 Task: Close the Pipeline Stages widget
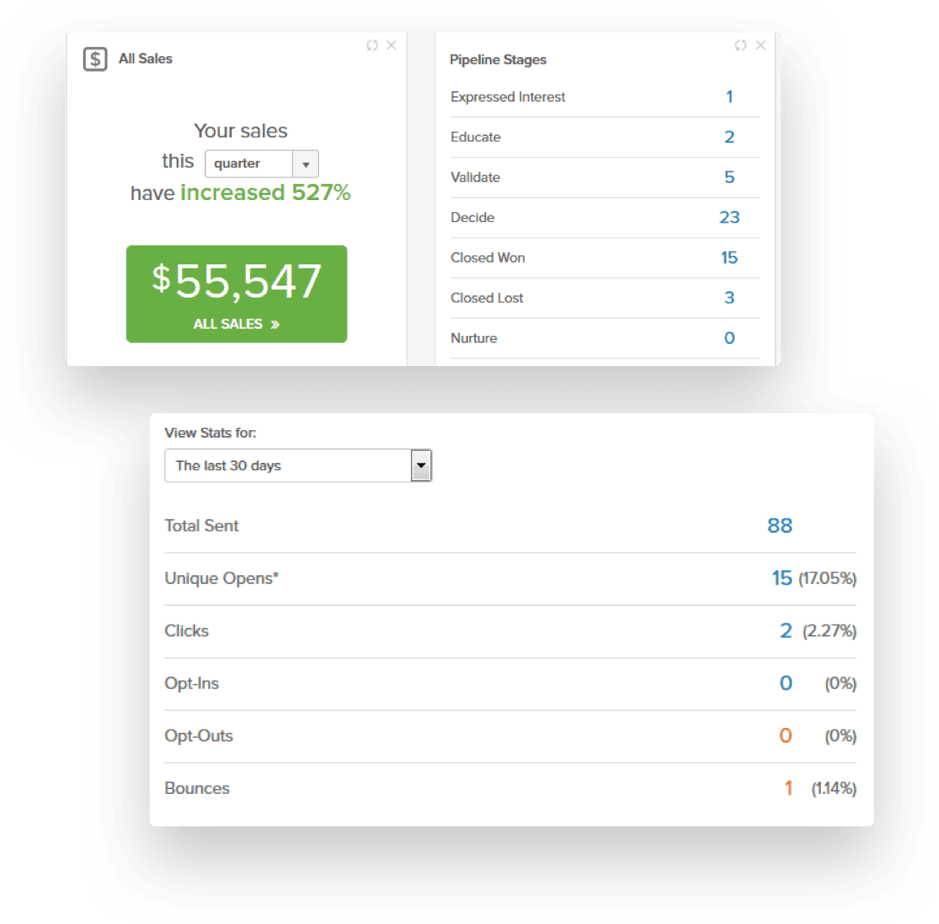click(761, 46)
